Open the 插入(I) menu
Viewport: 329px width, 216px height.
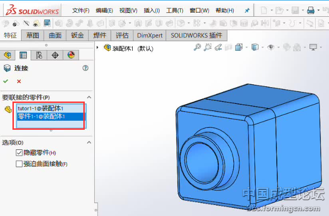click(152, 11)
